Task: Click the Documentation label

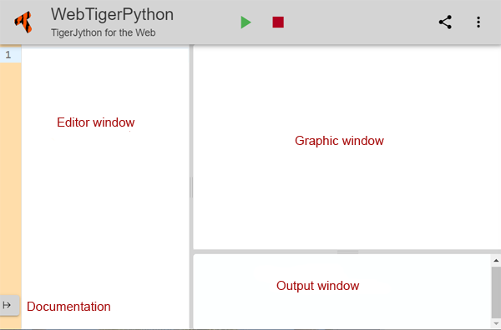Action: [68, 307]
